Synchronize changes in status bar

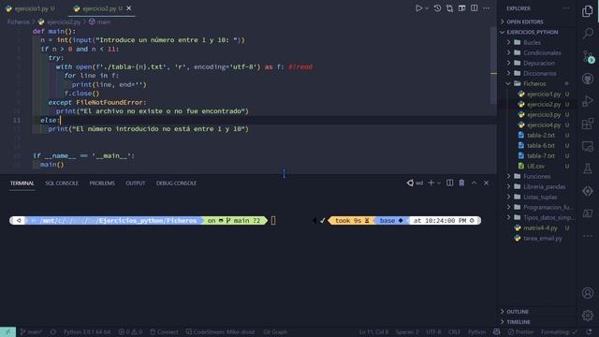[x=53, y=332]
